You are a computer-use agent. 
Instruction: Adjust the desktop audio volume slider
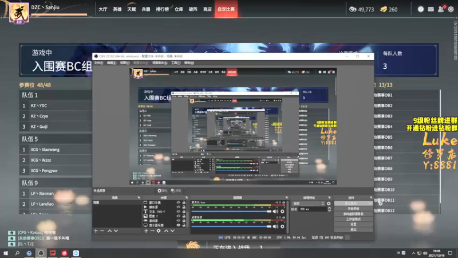[x=231, y=226]
